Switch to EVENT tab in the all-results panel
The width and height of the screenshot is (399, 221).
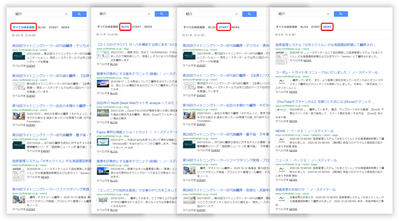53,28
